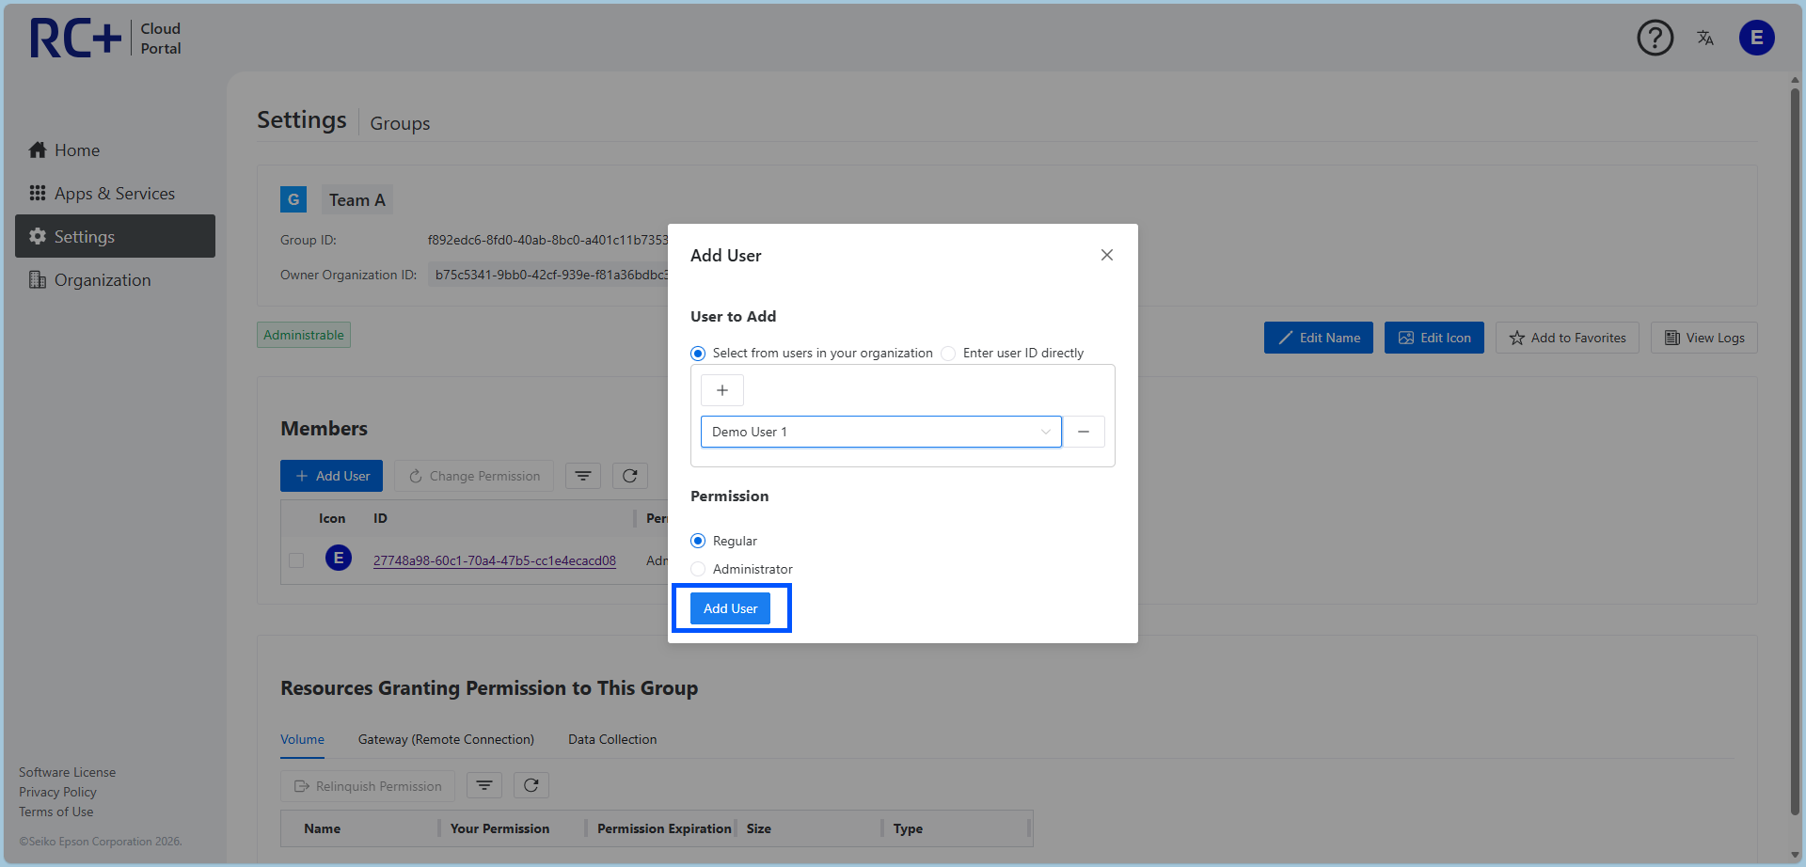Open the Privacy Policy link
Viewport: 1806px width, 867px height.
57,792
